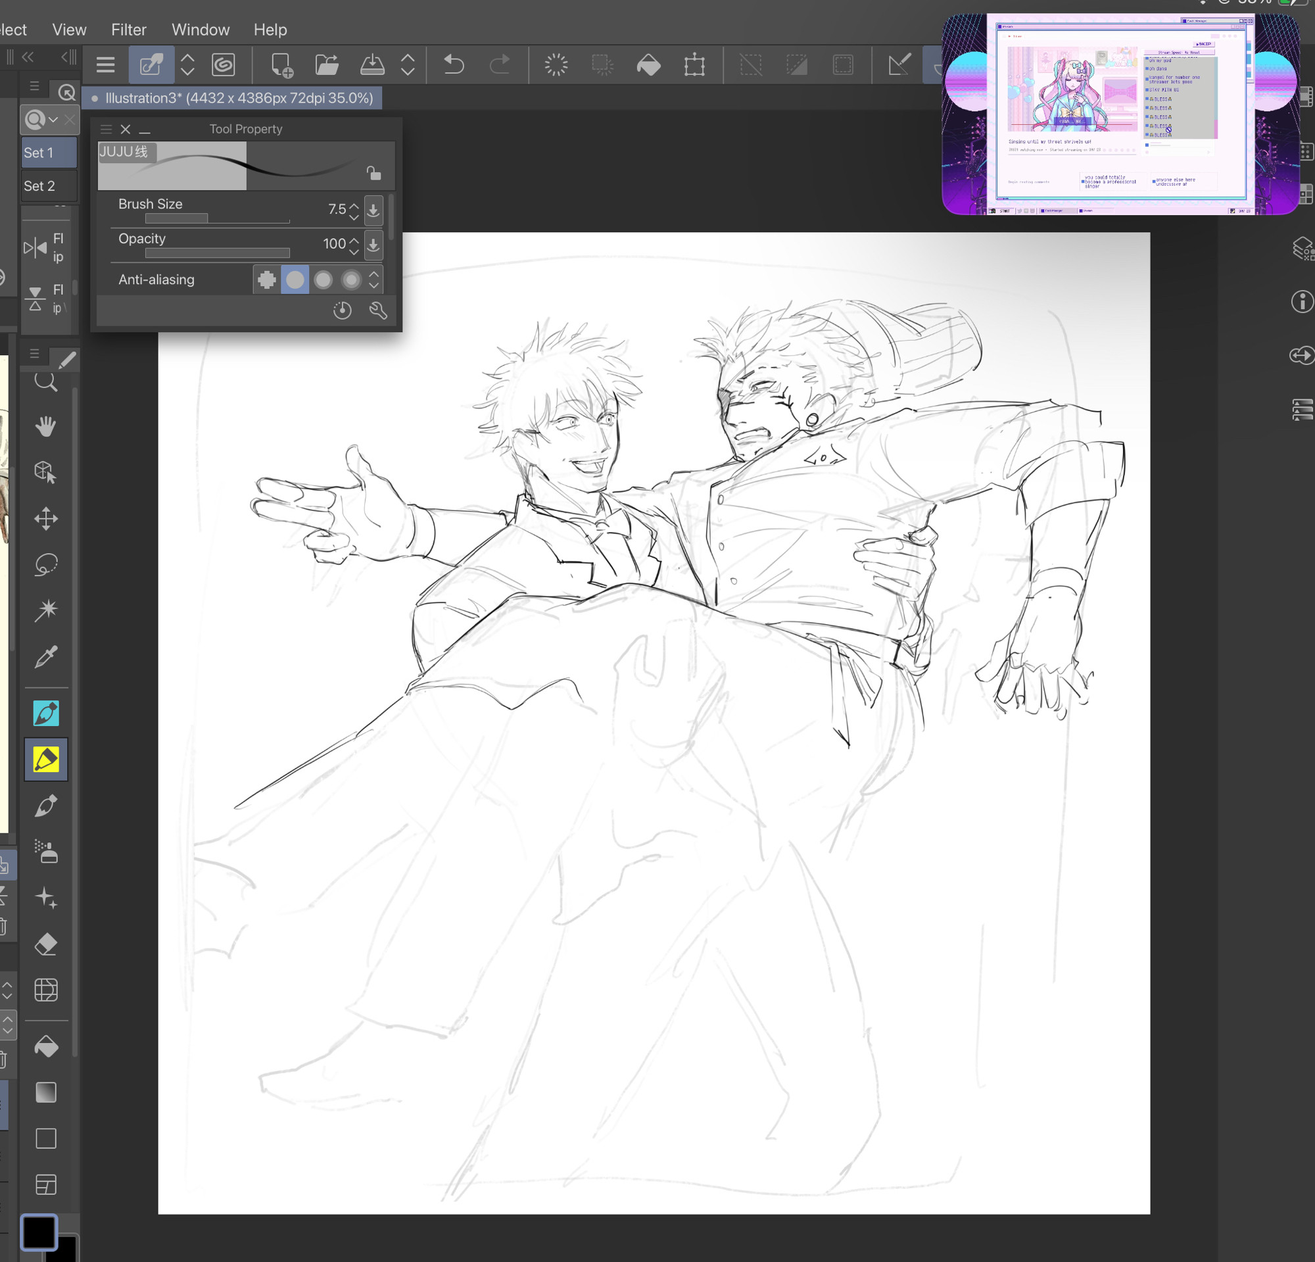The width and height of the screenshot is (1315, 1262).
Task: Select the Decoration sparkle tool
Action: pyautogui.click(x=45, y=898)
